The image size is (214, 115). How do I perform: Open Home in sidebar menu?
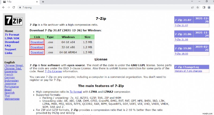point(9,31)
